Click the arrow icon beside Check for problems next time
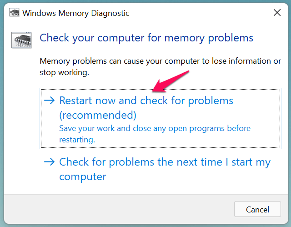 50,162
